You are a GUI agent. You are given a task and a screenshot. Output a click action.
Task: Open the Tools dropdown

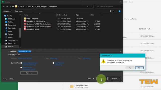click(91, 78)
